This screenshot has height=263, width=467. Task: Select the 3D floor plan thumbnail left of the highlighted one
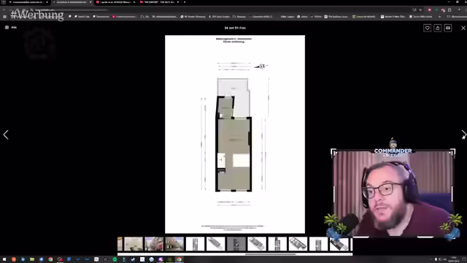(x=216, y=244)
